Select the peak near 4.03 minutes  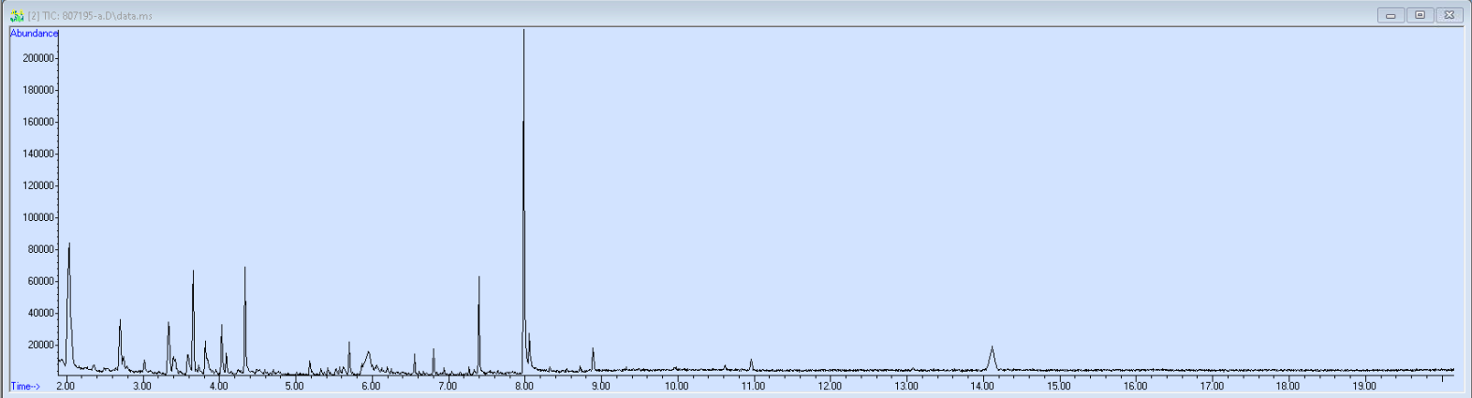click(222, 348)
